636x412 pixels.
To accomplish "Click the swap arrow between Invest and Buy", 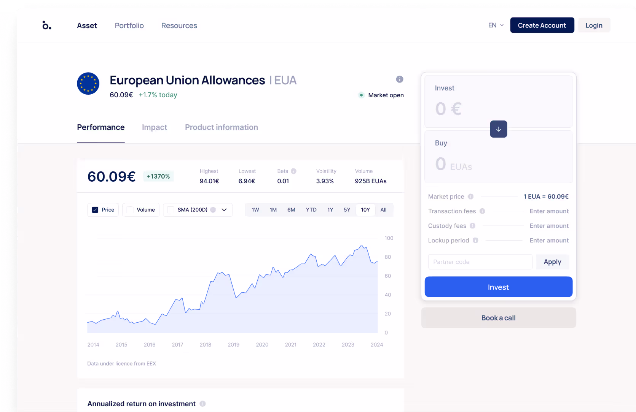I will coord(498,129).
